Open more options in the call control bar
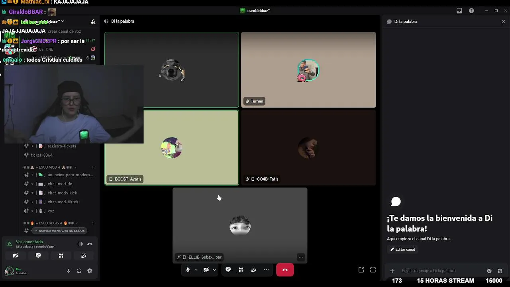This screenshot has width=510, height=287. tap(266, 270)
